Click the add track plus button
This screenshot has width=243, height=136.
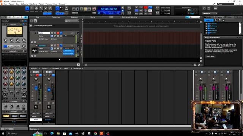click(31, 21)
